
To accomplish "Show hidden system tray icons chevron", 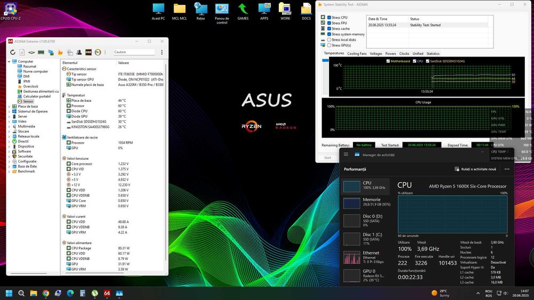I will tap(478, 293).
